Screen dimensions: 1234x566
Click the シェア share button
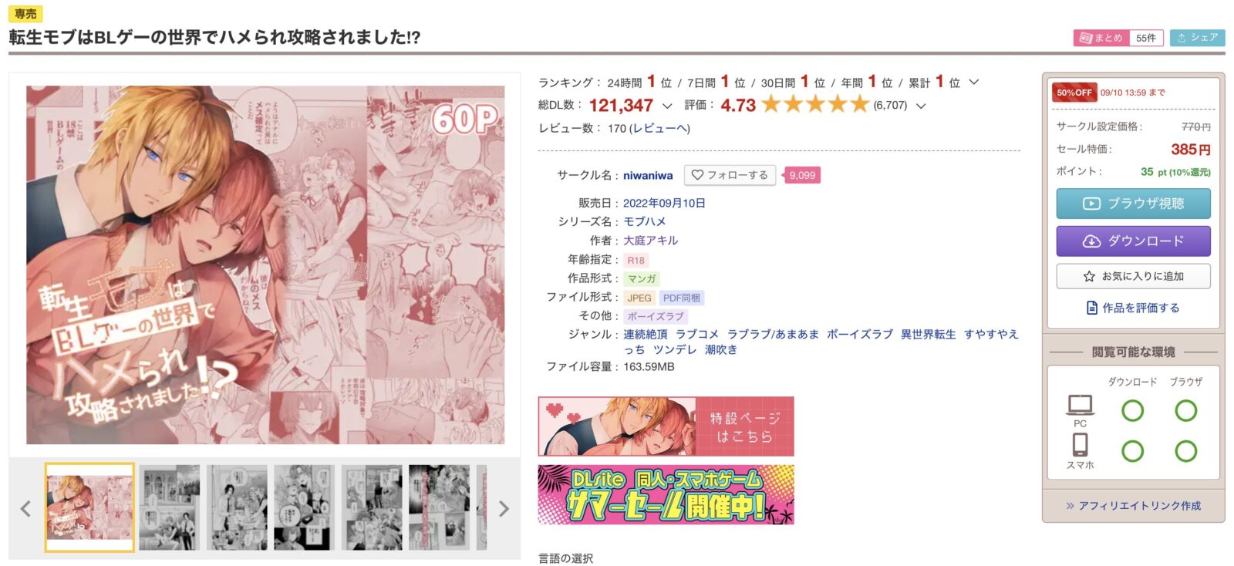click(x=1197, y=38)
